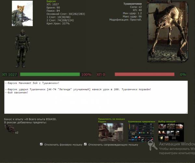This screenshot has width=195, height=163.
Task: Click inside the battle log text area
Action: click(96, 97)
